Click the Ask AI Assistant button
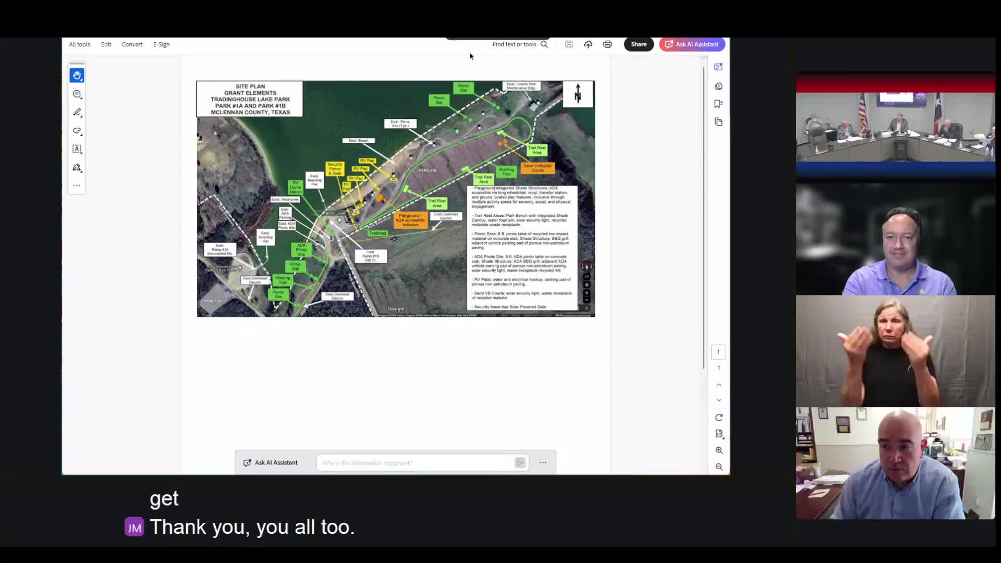 click(x=692, y=44)
